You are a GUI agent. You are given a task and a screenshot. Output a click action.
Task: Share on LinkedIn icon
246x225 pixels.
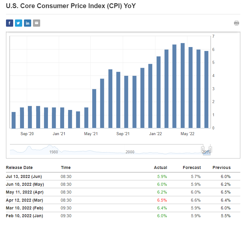click(x=28, y=23)
